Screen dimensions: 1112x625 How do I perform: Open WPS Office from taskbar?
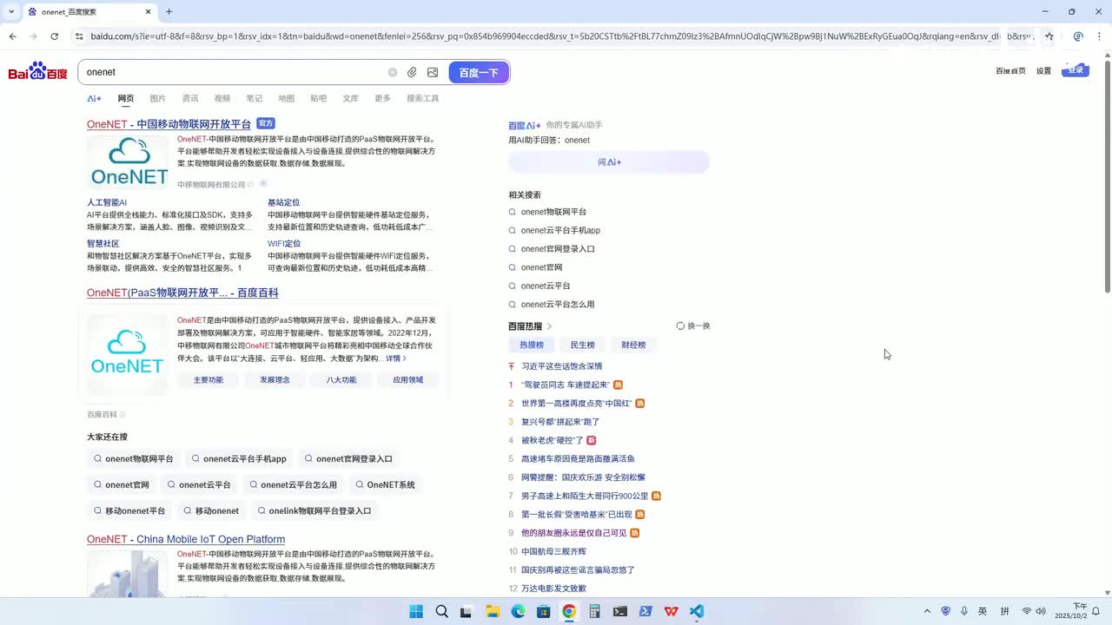pyautogui.click(x=671, y=611)
